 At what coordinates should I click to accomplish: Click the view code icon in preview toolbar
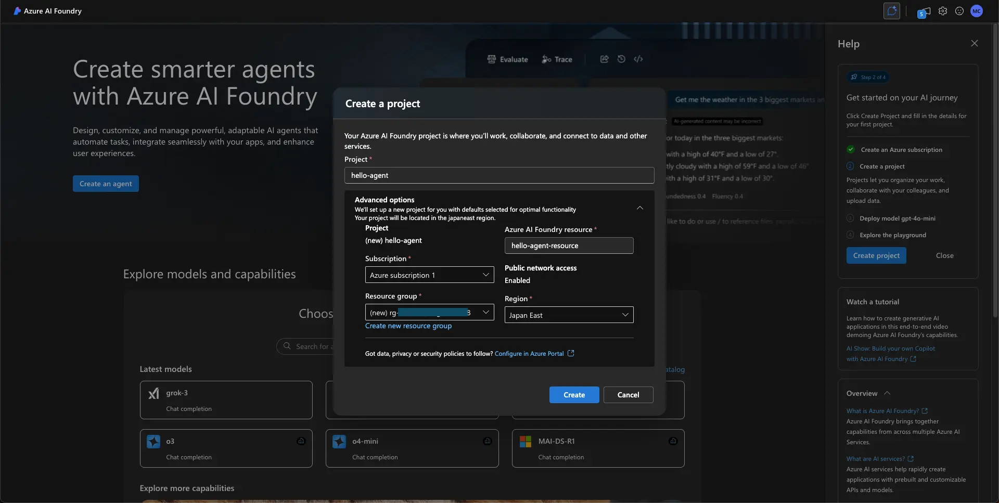click(x=638, y=59)
